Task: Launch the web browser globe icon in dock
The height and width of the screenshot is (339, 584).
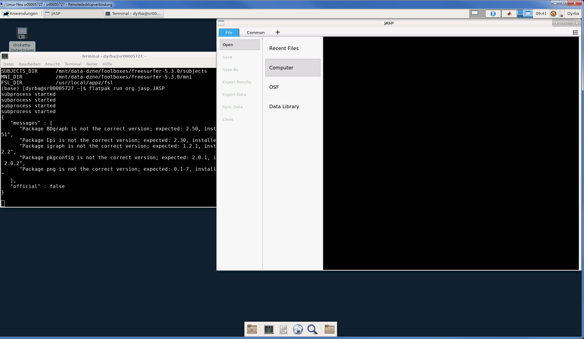Action: (x=298, y=329)
